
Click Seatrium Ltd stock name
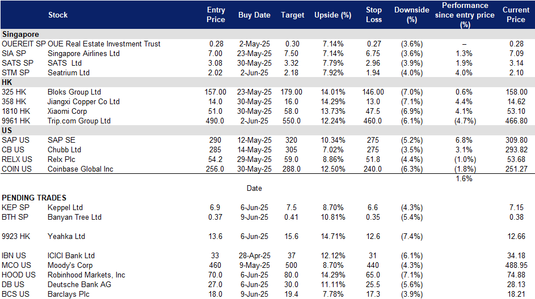69,73
